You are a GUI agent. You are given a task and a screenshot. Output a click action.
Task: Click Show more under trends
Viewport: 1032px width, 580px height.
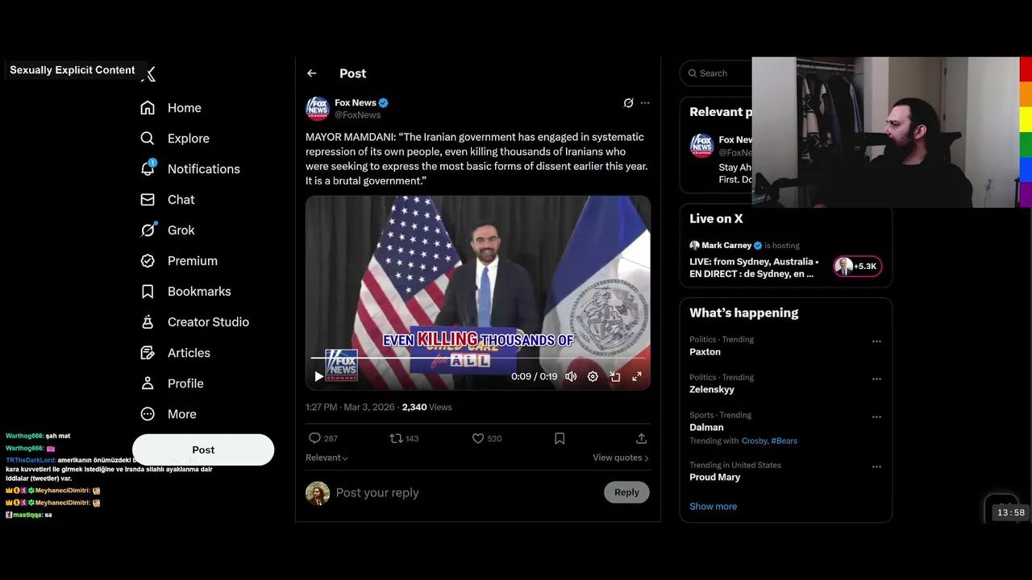pos(713,507)
